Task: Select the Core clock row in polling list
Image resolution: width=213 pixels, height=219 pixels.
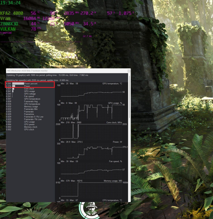Action: pos(30,89)
